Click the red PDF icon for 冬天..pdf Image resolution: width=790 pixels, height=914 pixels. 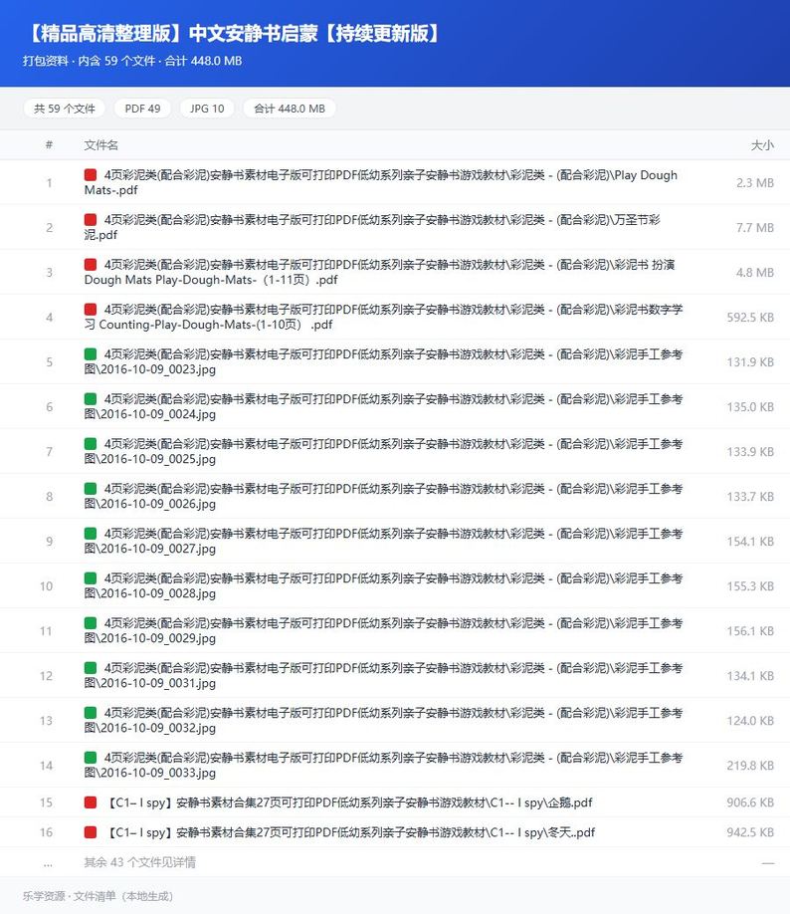tap(91, 832)
